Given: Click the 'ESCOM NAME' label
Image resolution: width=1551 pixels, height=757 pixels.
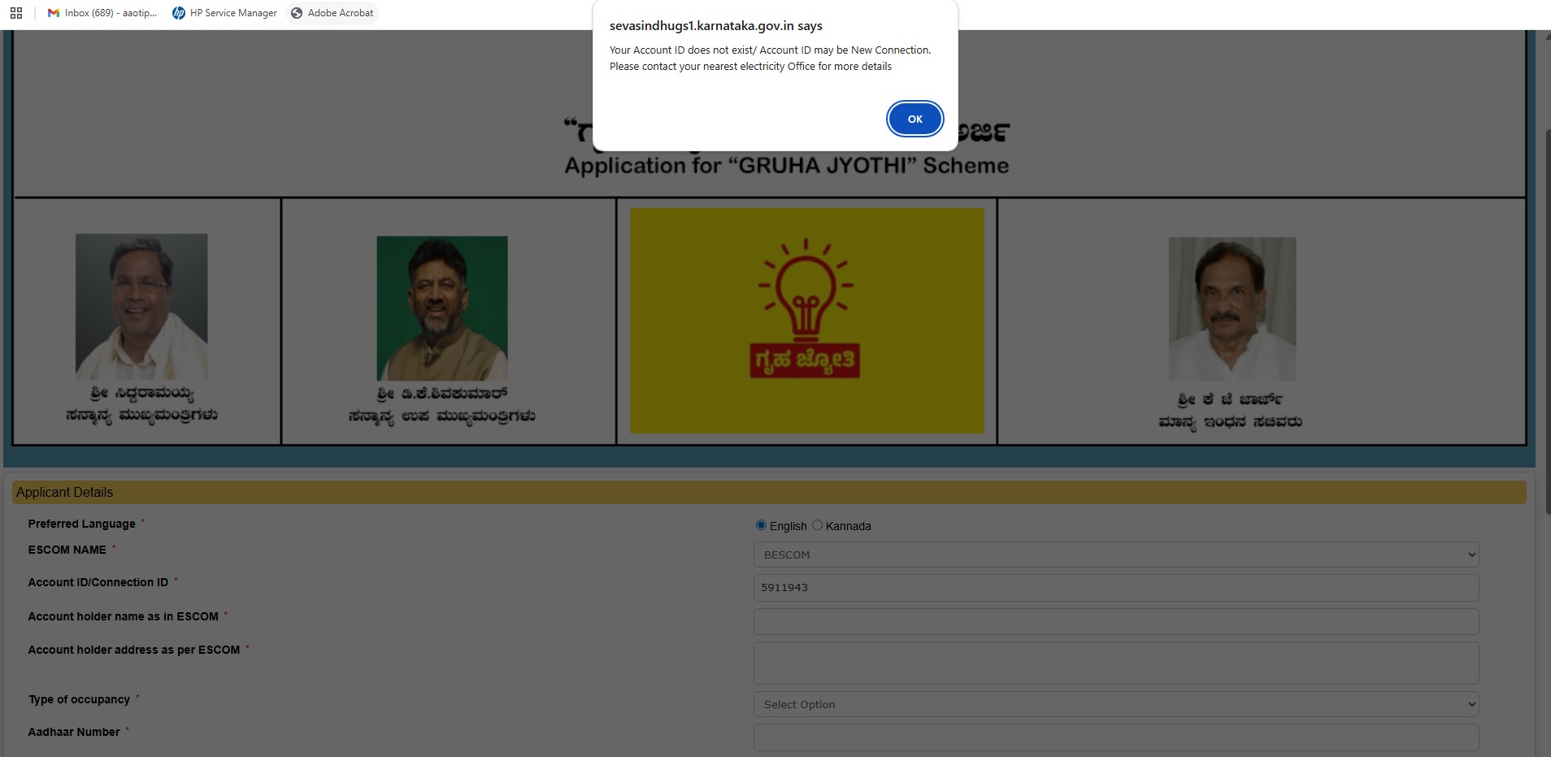Looking at the screenshot, I should tap(67, 550).
